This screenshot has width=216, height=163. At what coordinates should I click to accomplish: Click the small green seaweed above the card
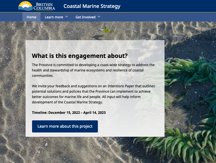(x=107, y=31)
